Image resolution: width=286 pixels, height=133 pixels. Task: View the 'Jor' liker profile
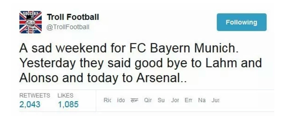[x=175, y=100]
